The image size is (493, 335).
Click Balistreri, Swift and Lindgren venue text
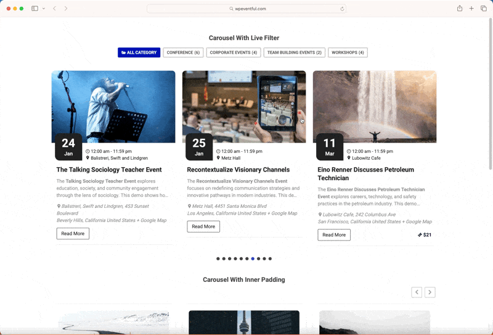pyautogui.click(x=119, y=158)
